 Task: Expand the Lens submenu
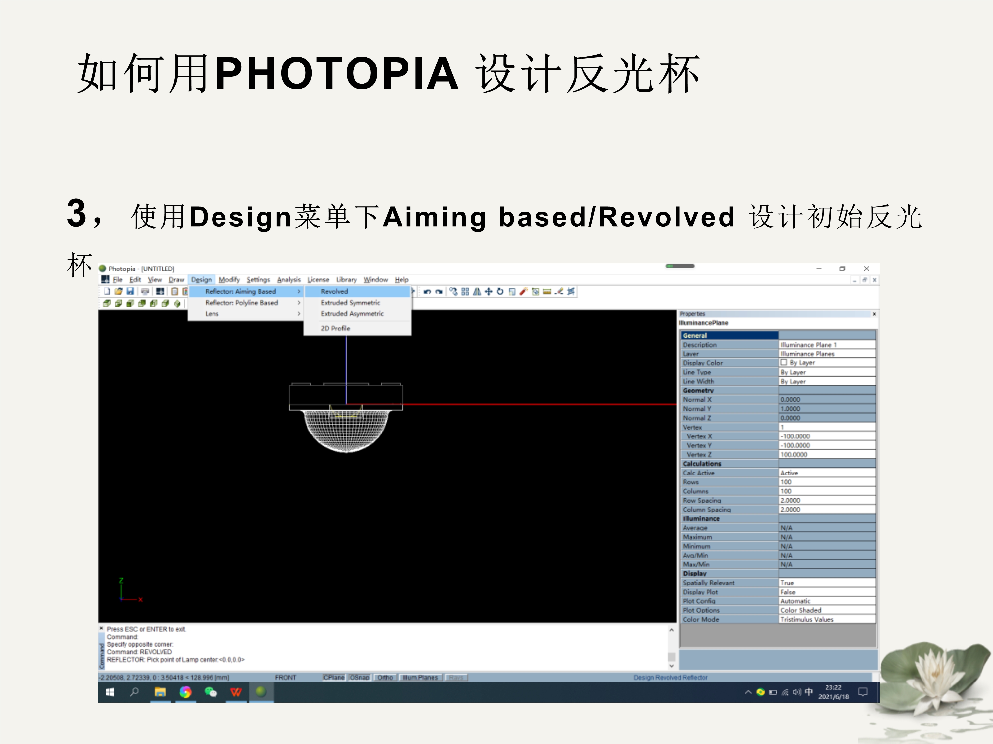click(x=213, y=314)
